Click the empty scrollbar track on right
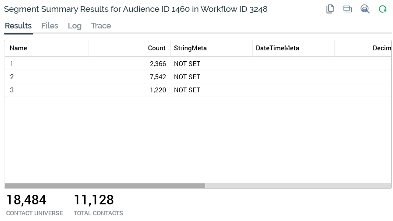The height and width of the screenshot is (221, 393). point(298,186)
